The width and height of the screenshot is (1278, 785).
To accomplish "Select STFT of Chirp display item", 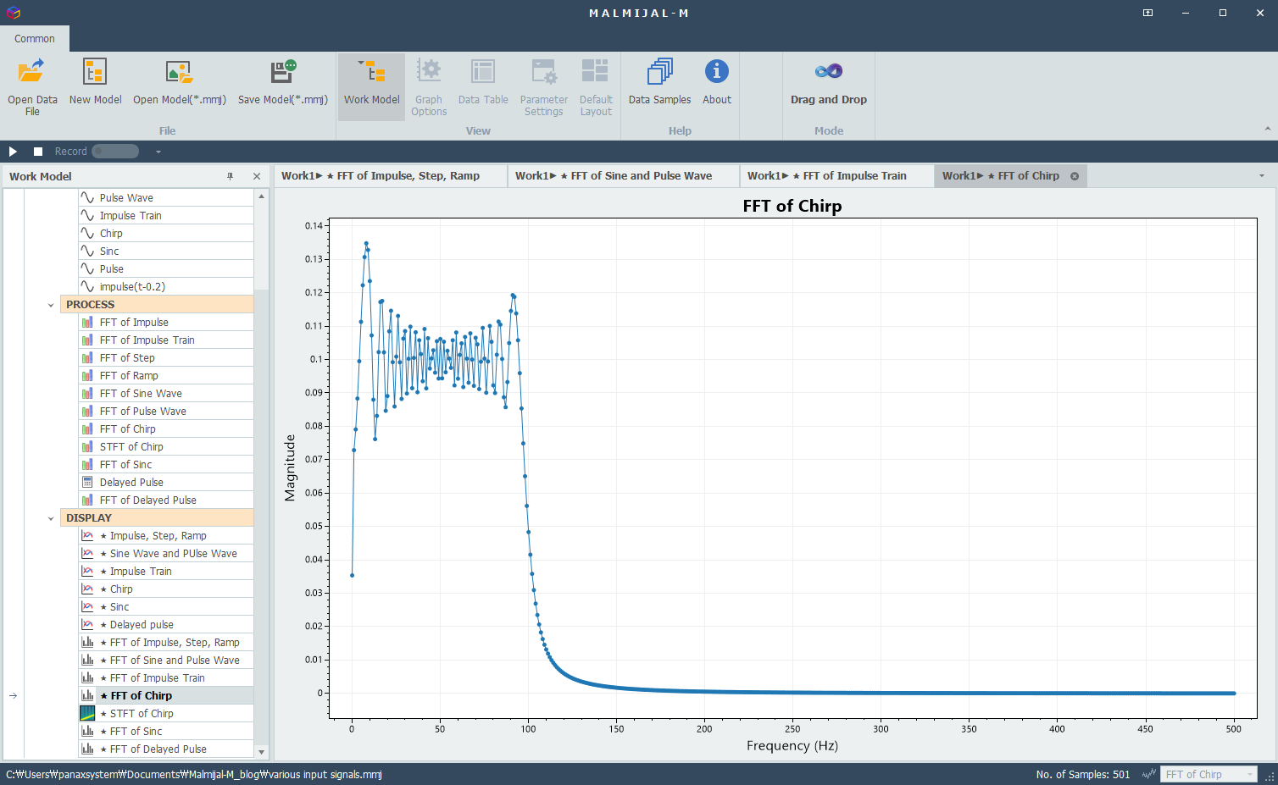I will tap(166, 714).
